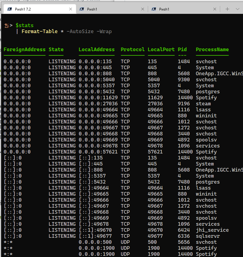
Task: Click PowerShell icon on middle Pwsh1 tab
Action: point(82,9)
